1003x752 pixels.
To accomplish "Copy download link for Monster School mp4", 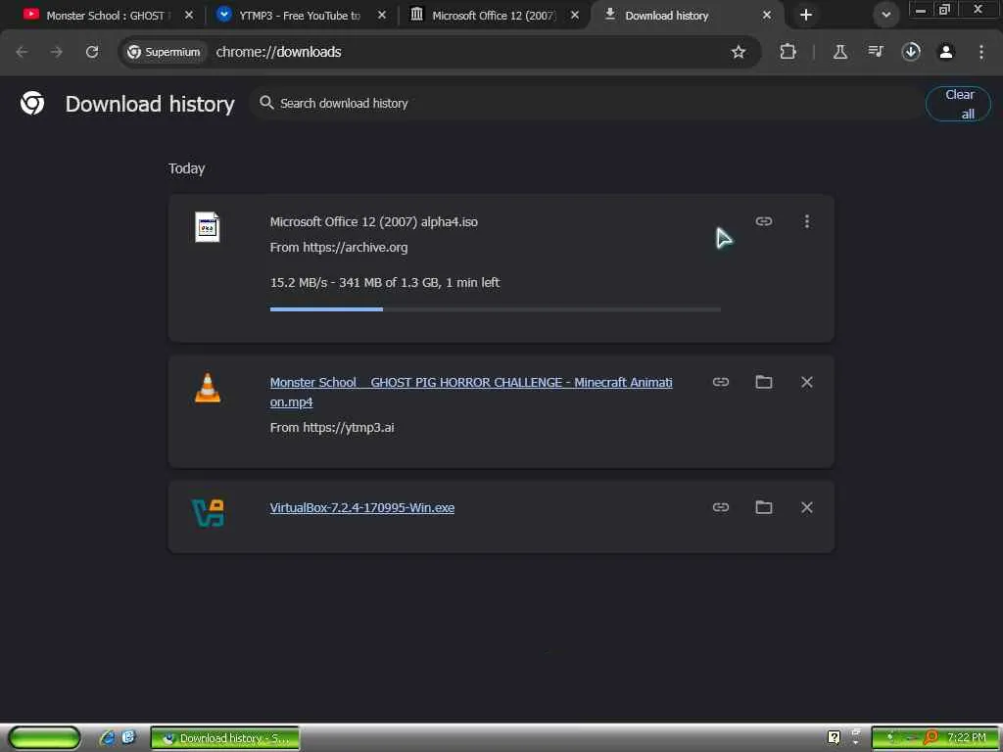I will click(x=721, y=382).
